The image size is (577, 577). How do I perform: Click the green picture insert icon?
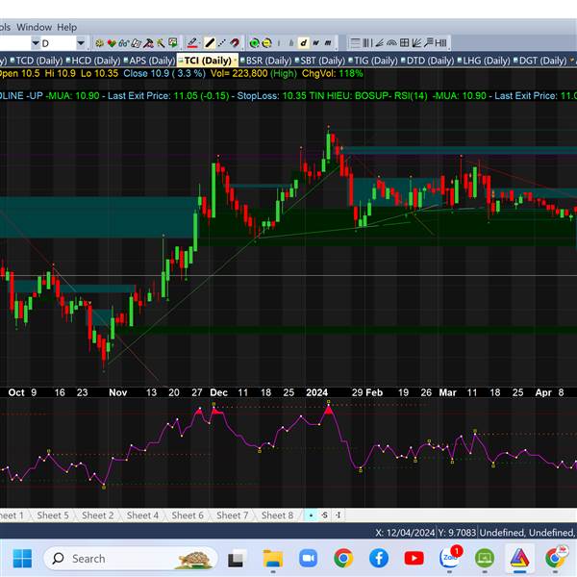[x=172, y=43]
